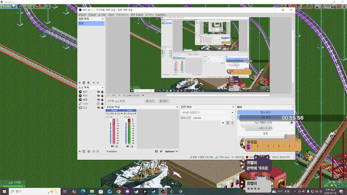Add a new source with plus icon

80,152
